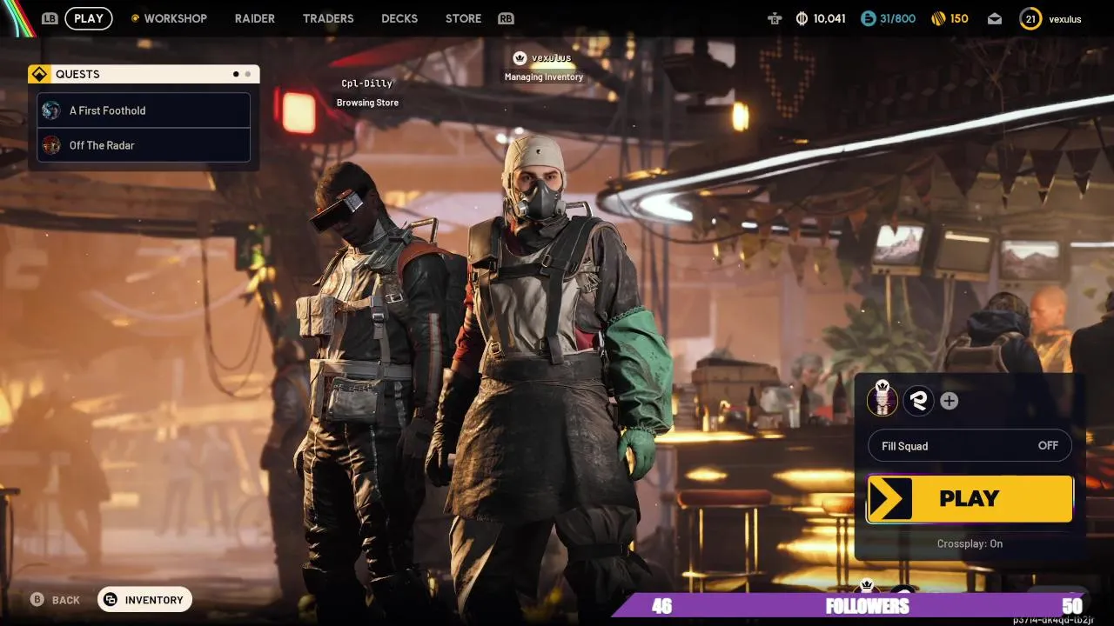
Task: Click the vexulus username in top bar
Action: coord(1065,19)
